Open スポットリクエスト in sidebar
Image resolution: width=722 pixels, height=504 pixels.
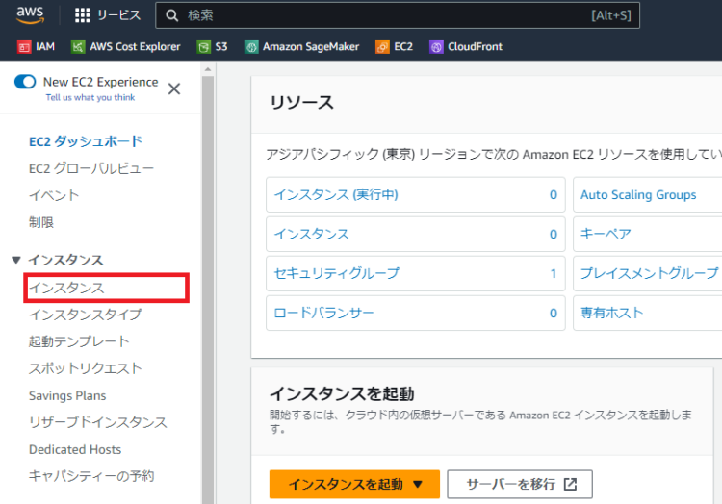point(85,368)
